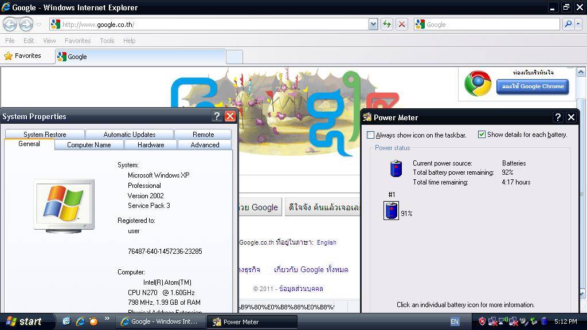The height and width of the screenshot is (330, 587).
Task: Expand the recent pages dropdown arrow
Action: [38, 25]
